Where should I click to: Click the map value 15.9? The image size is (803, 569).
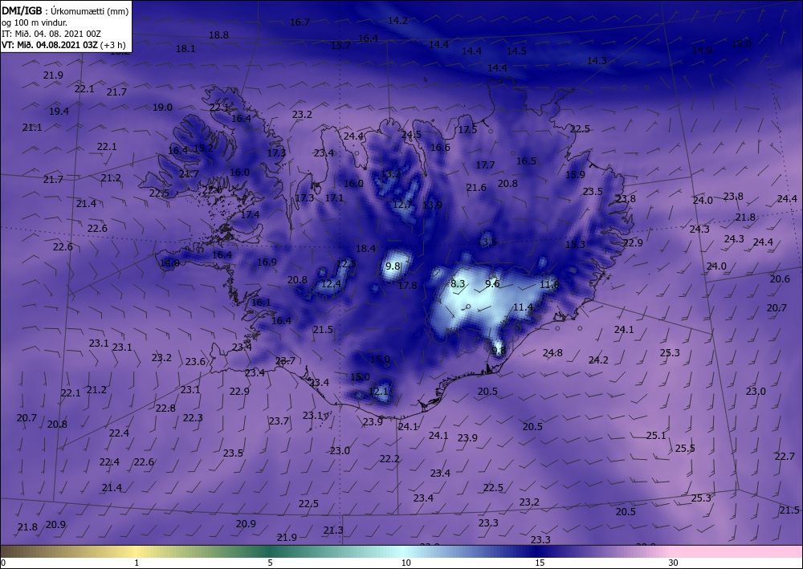[x=575, y=174]
